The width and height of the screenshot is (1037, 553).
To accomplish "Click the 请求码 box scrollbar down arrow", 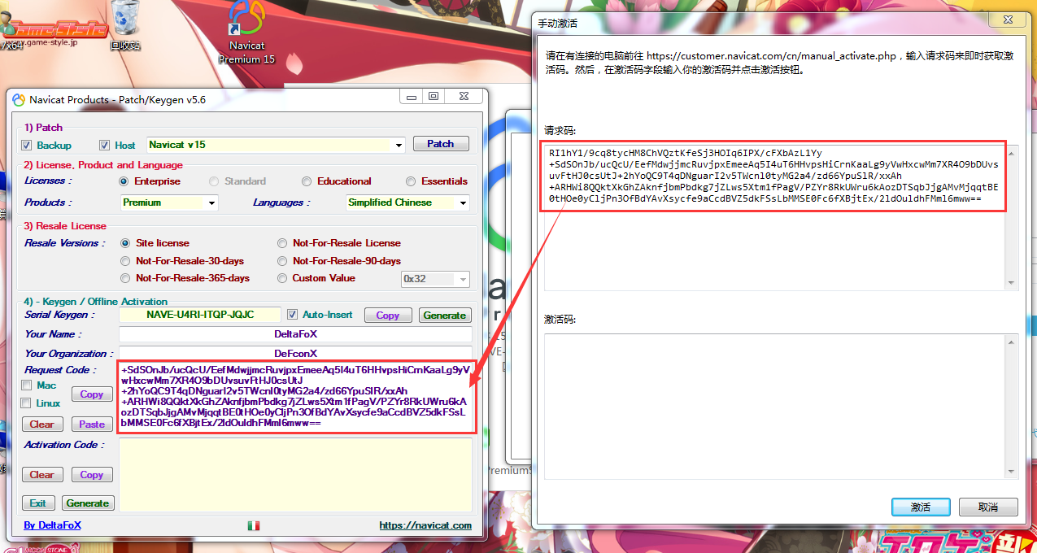I will 1012,284.
